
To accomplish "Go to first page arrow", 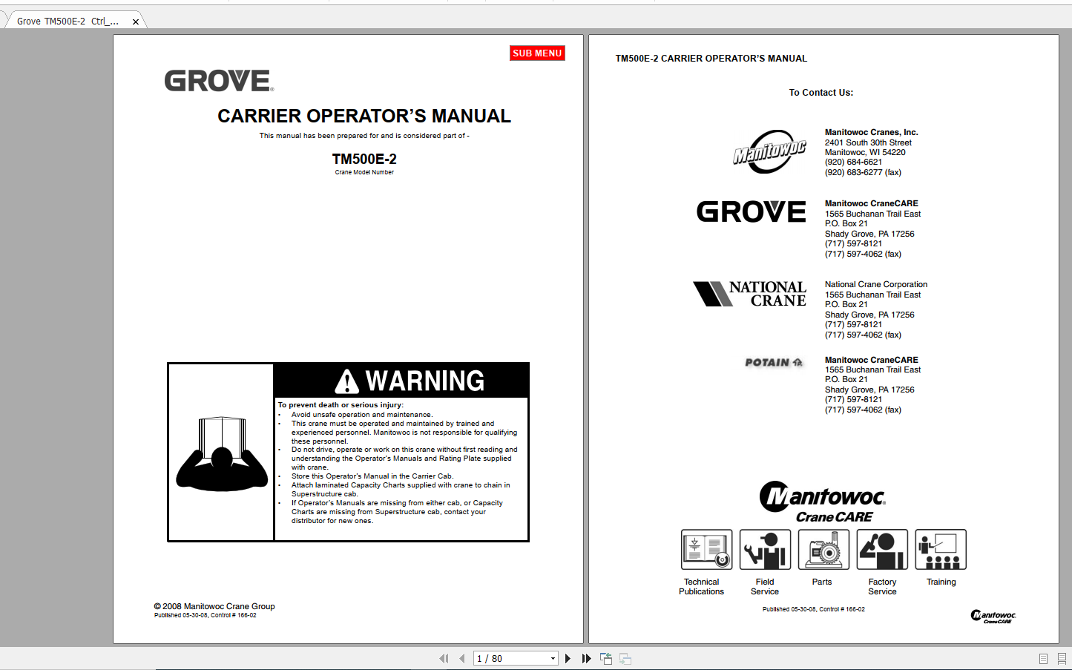I will click(x=444, y=658).
